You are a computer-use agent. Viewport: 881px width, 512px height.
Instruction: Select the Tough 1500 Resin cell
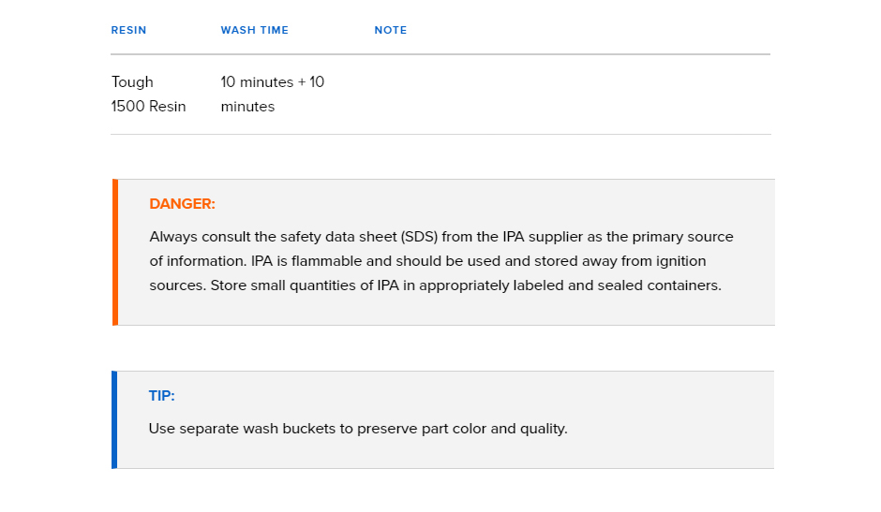click(x=149, y=95)
